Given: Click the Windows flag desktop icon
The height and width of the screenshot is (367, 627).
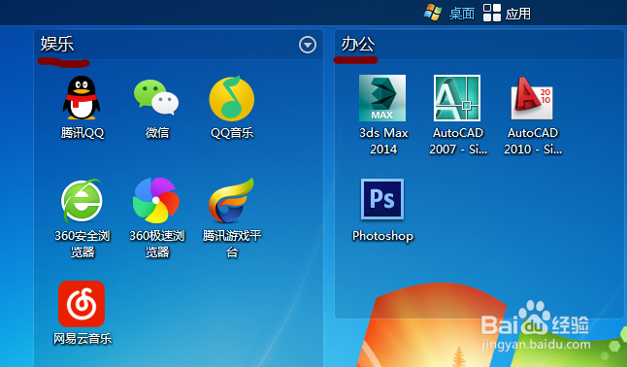Looking at the screenshot, I should point(433,13).
